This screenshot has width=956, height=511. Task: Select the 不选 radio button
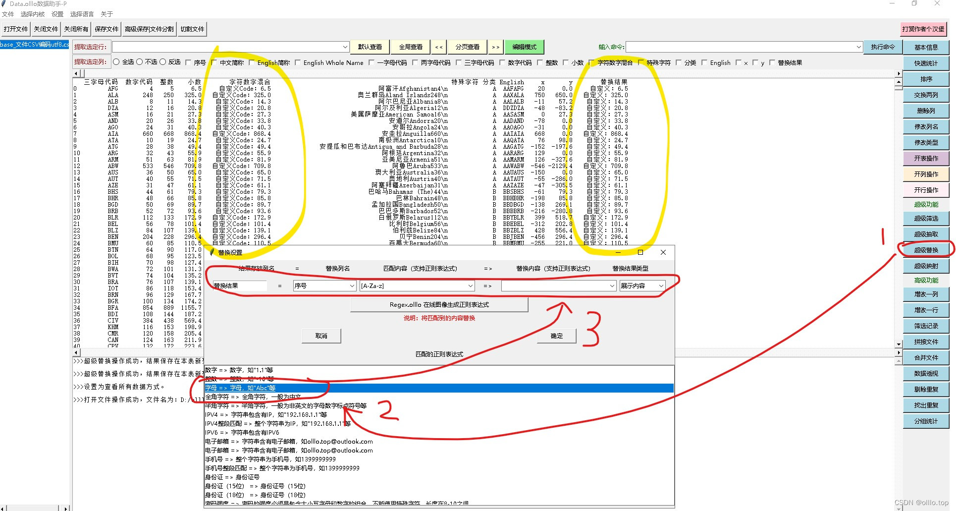pos(140,62)
